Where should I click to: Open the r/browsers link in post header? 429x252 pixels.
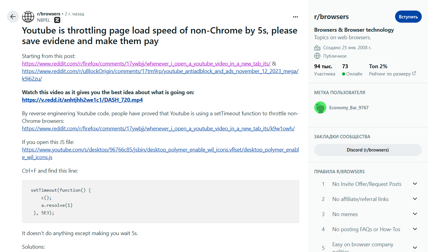click(48, 14)
